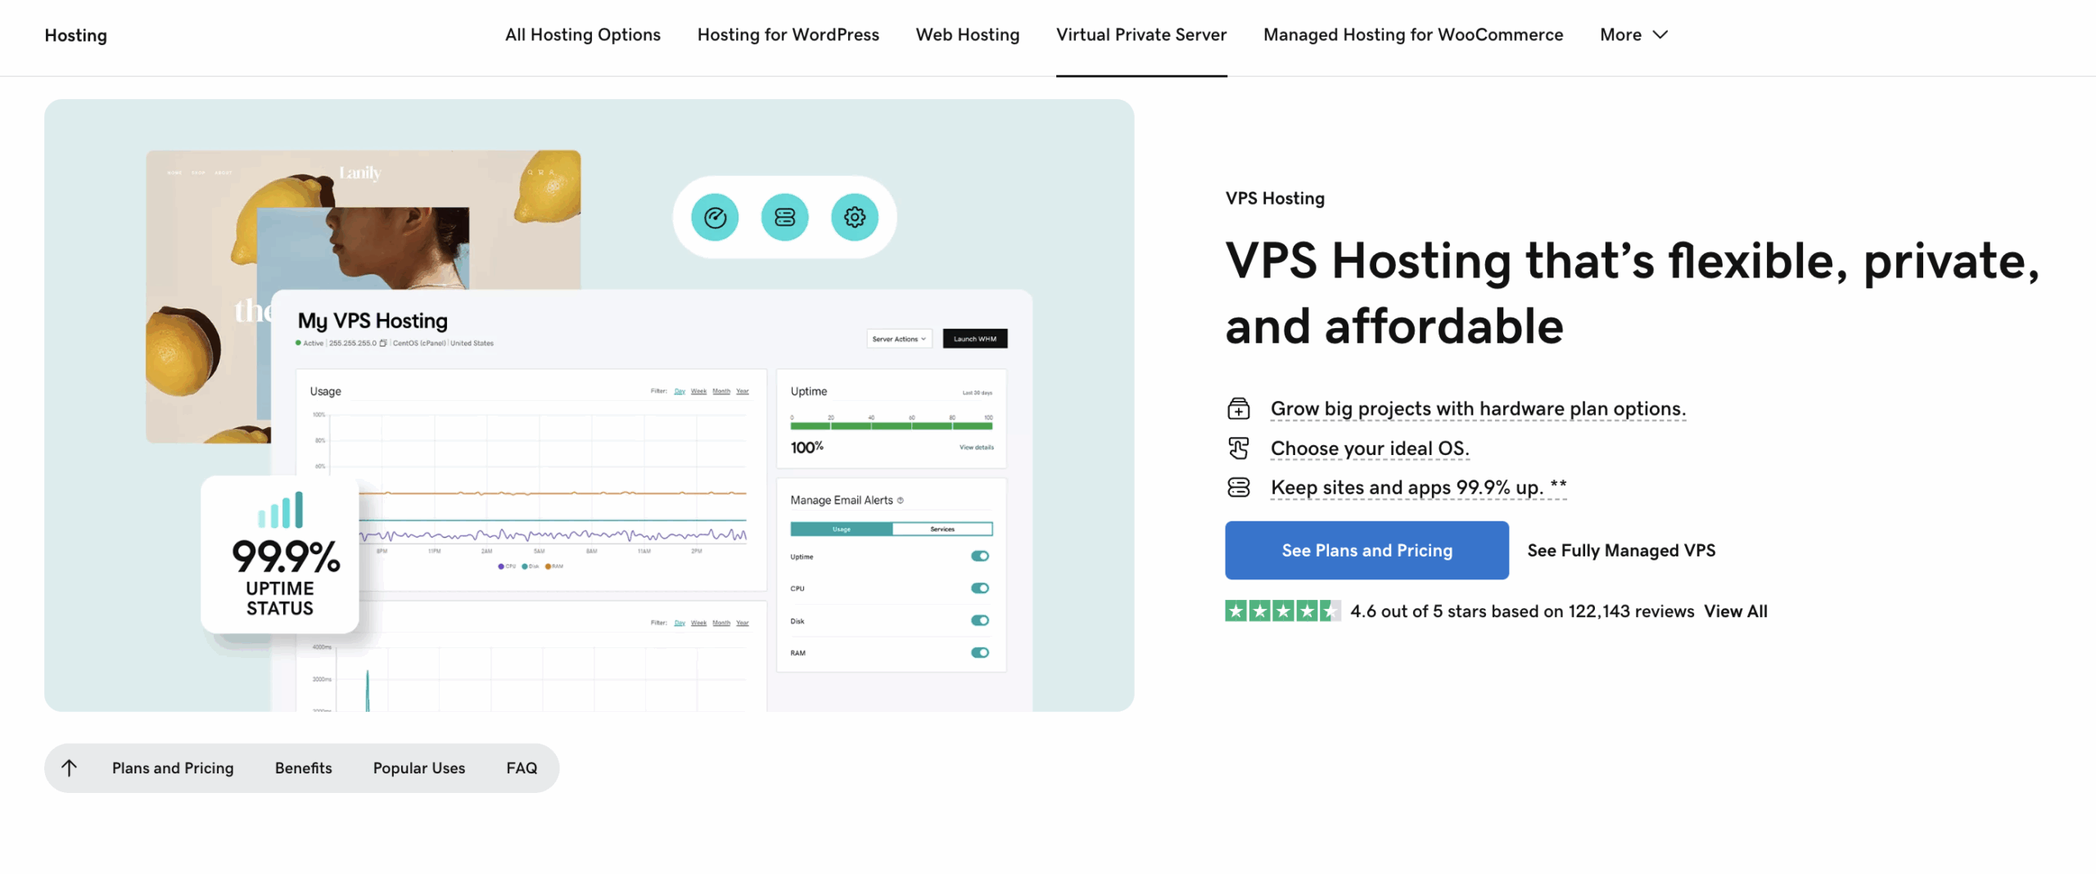The height and width of the screenshot is (874, 2096).
Task: Click View All reviews link
Action: (1735, 611)
